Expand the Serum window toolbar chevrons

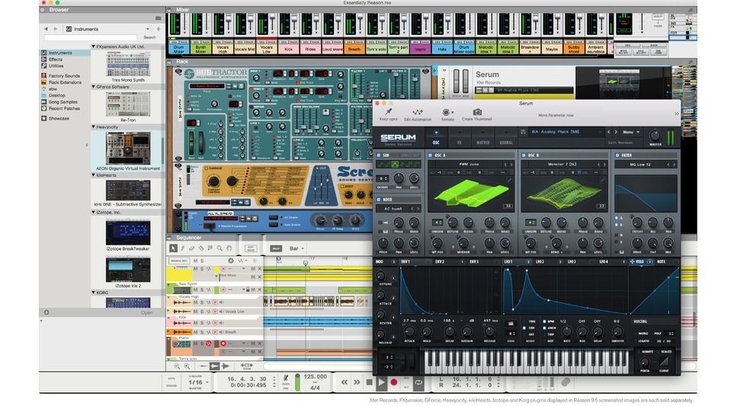pyautogui.click(x=676, y=113)
